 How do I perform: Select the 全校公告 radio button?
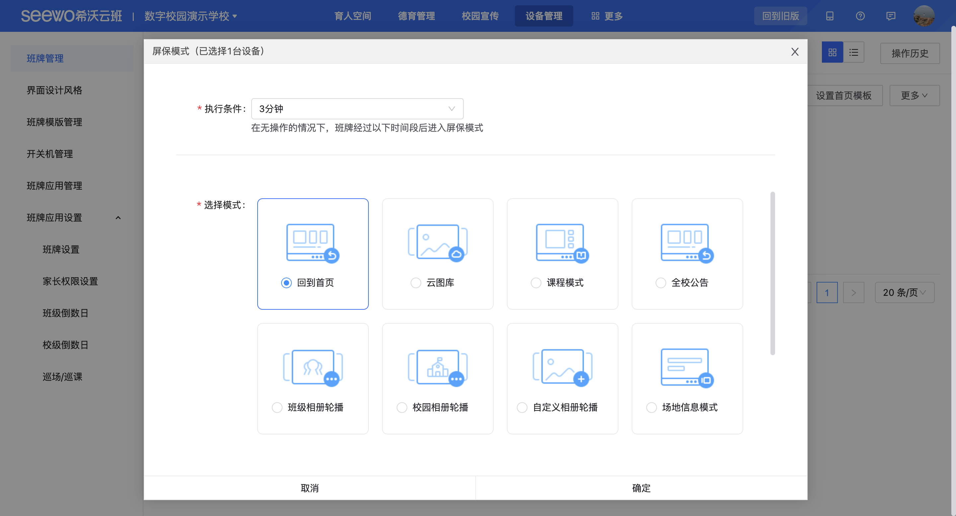click(661, 283)
